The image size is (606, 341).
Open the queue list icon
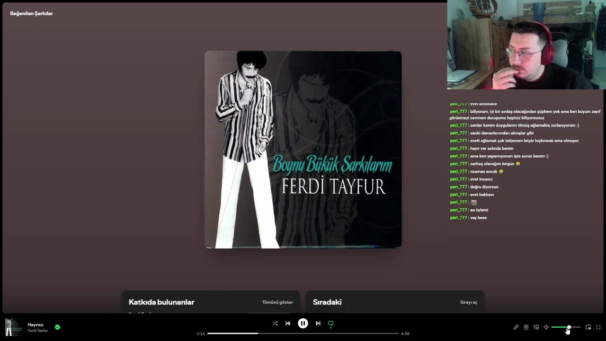tap(526, 327)
